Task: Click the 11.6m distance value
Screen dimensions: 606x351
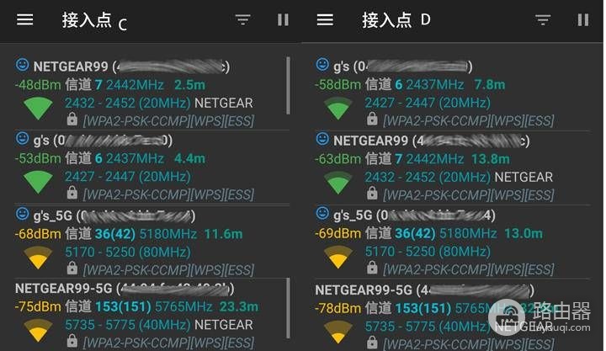Action: pos(223,233)
